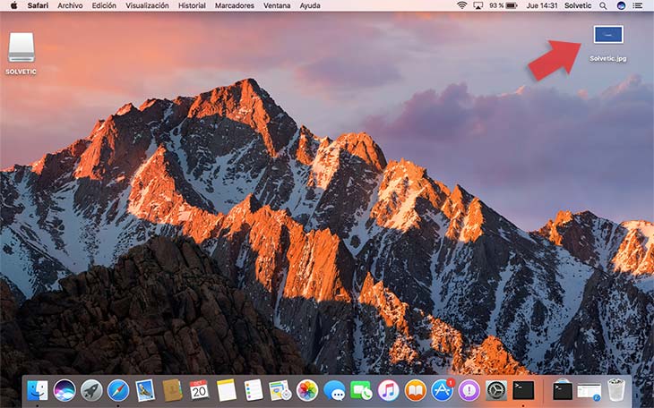Screen dimensions: 654x408
Task: Open iTunes music note icon in Dock
Action: point(388,390)
